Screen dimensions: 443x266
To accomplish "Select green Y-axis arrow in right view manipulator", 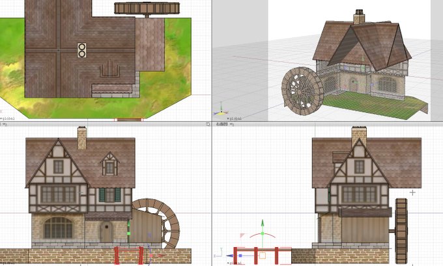I will pyautogui.click(x=263, y=223).
